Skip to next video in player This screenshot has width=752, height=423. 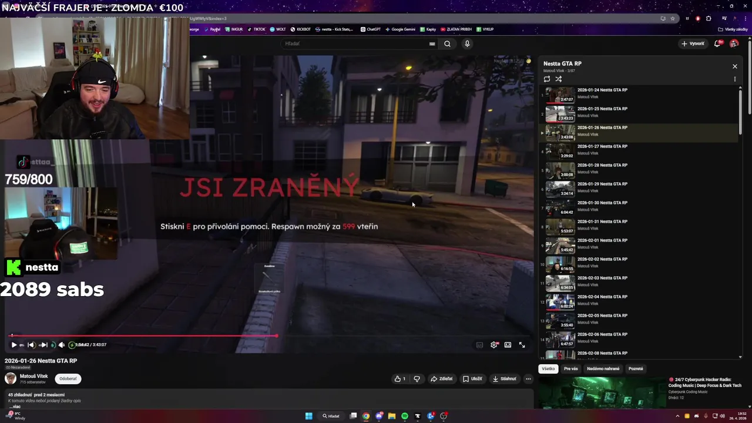pos(43,345)
